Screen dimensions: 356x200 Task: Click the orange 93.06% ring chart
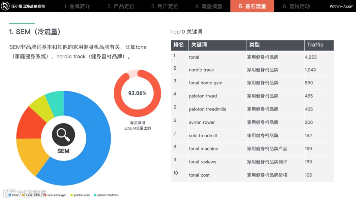coord(137,93)
